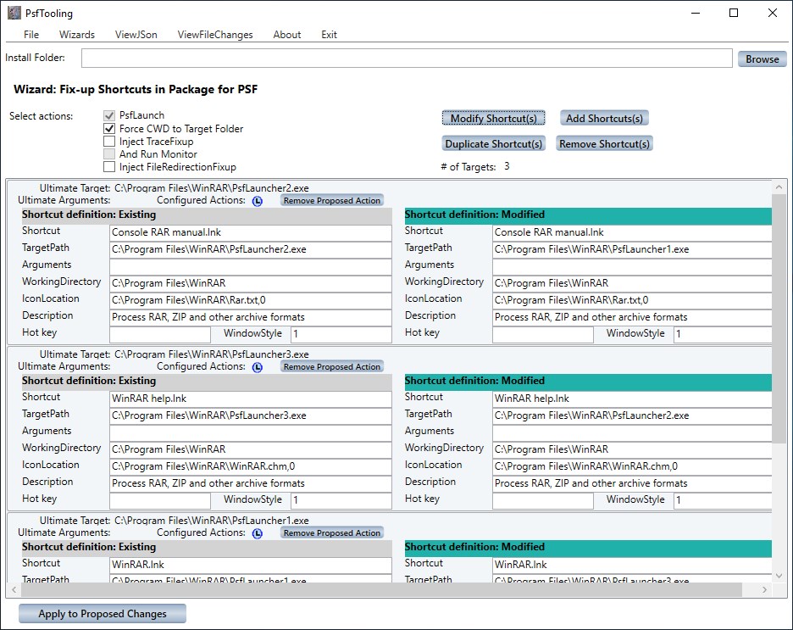Enable Inject FileRedirectionFixup option
Screen dimensions: 793x630
tap(109, 166)
